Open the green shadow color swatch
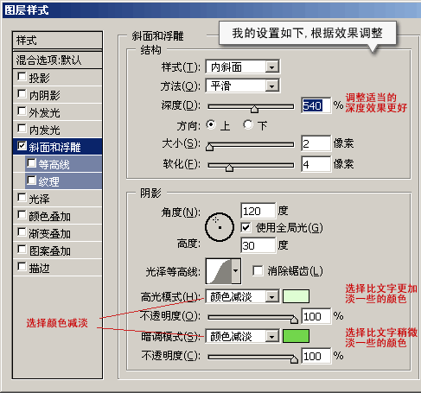 (296, 336)
